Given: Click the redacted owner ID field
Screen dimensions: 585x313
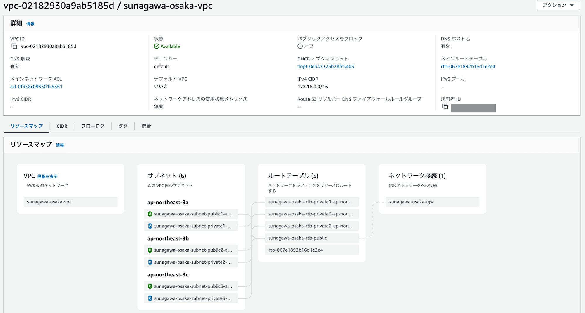Looking at the screenshot, I should 473,108.
